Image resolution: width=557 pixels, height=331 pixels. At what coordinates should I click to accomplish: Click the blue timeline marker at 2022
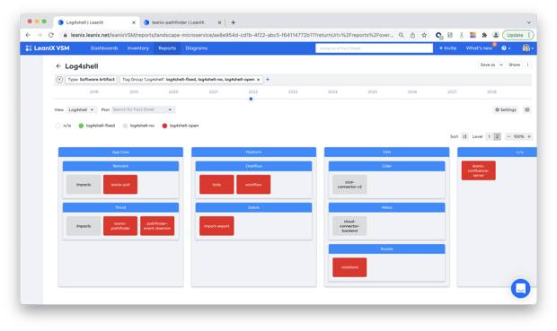(251, 99)
